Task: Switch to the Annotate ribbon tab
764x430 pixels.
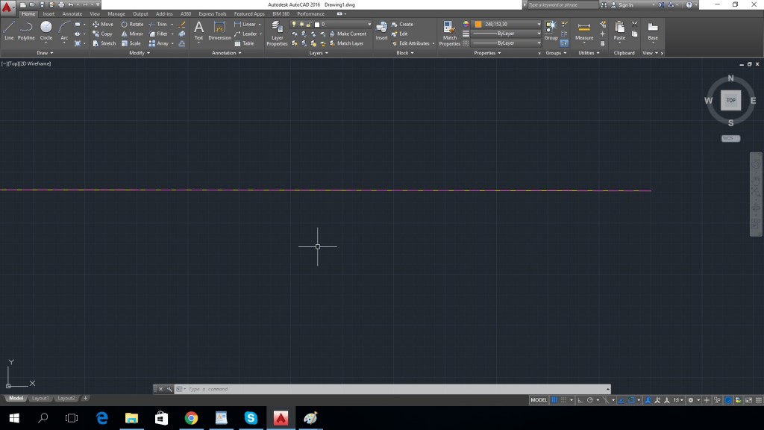Action: click(x=72, y=14)
